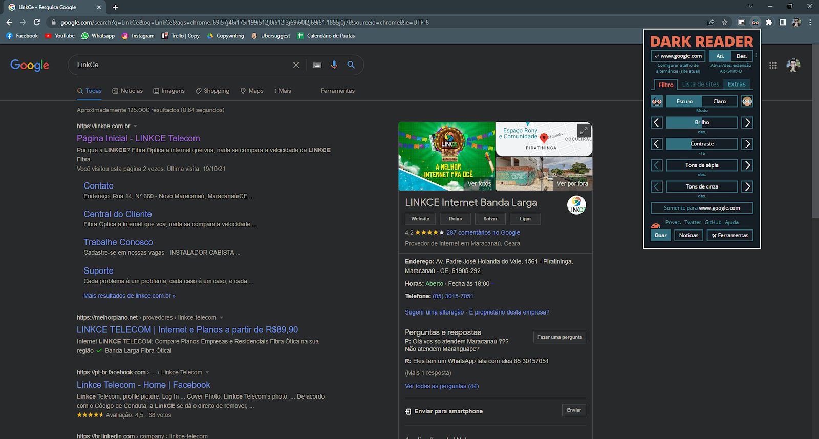Open Página Inicial - LINKCE Telecom result
Screen dimensions: 819x439
click(138, 138)
